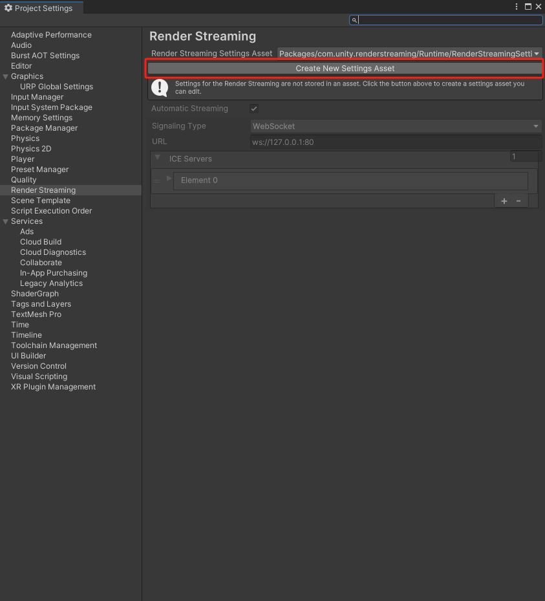Image resolution: width=545 pixels, height=601 pixels.
Task: Open the window kebab options menu
Action: tap(517, 7)
